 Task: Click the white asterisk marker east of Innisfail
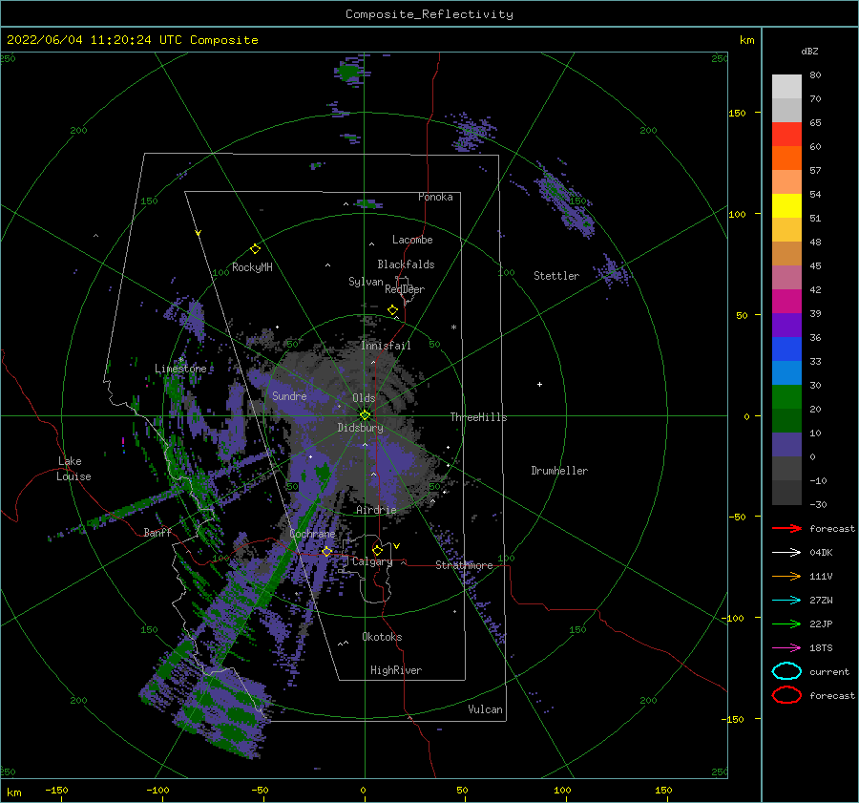pos(453,328)
